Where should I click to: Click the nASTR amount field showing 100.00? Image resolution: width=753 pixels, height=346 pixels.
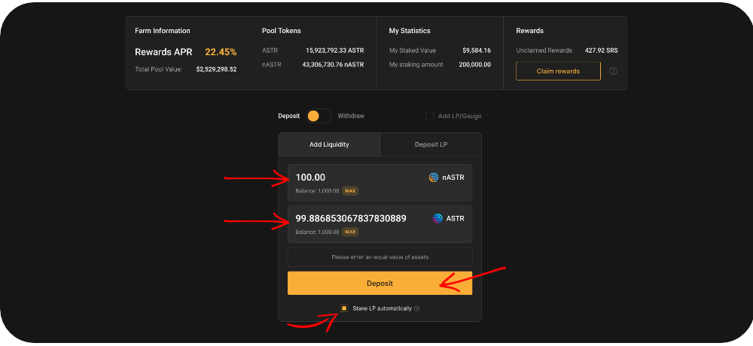tap(354, 178)
